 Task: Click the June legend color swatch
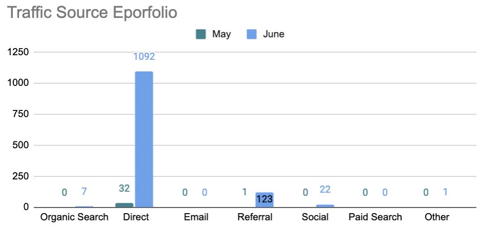(252, 34)
